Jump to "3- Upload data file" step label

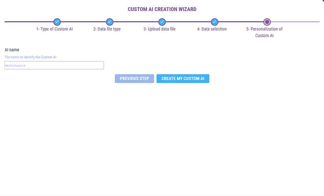pyautogui.click(x=159, y=29)
